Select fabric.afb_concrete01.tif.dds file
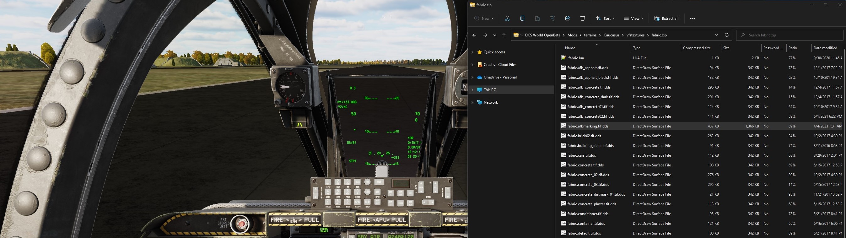The width and height of the screenshot is (846, 238). click(x=591, y=107)
